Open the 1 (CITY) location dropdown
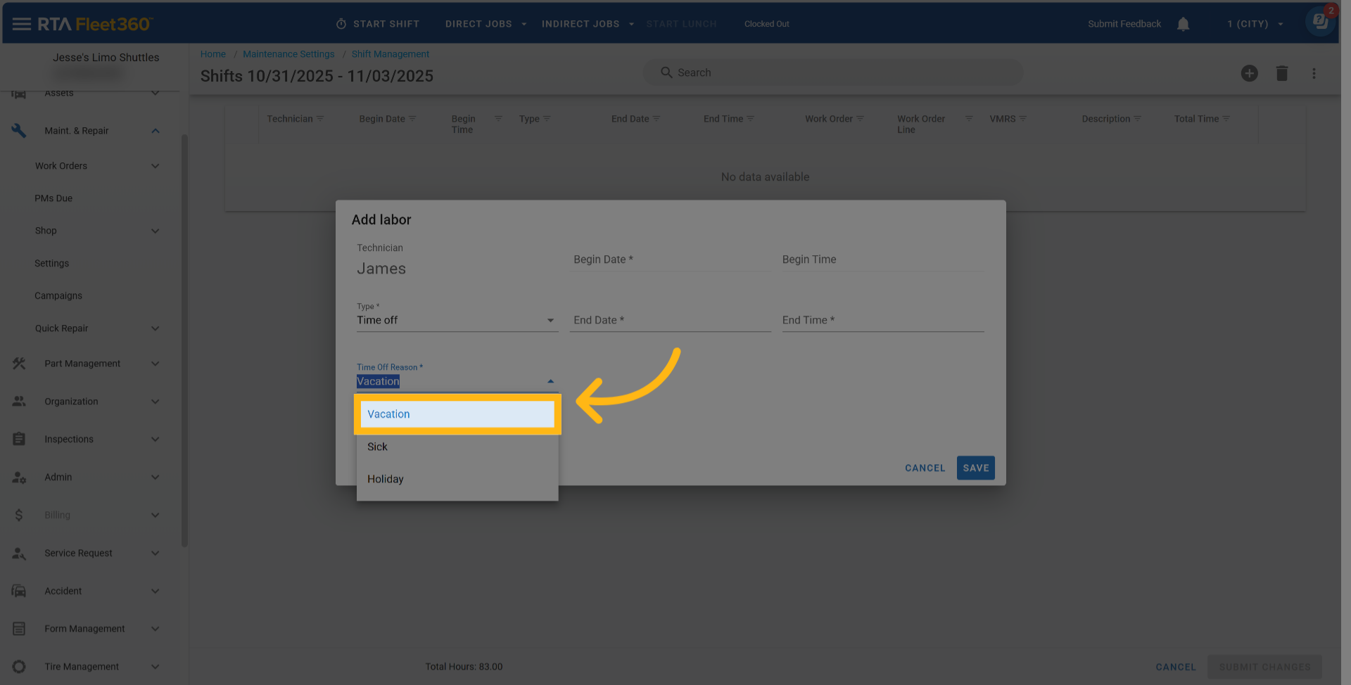This screenshot has width=1351, height=685. pyautogui.click(x=1255, y=24)
